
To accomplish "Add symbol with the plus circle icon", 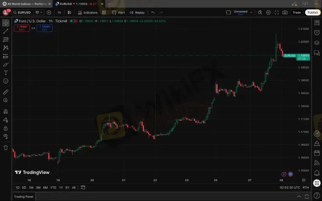I will pos(49,12).
